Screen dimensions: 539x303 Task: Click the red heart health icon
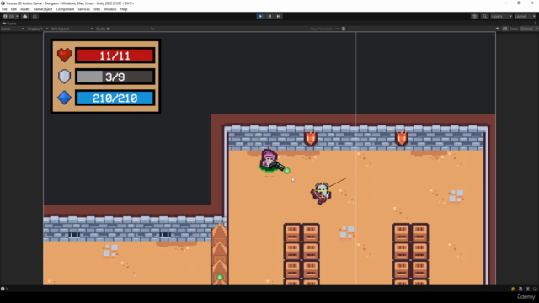pyautogui.click(x=64, y=55)
